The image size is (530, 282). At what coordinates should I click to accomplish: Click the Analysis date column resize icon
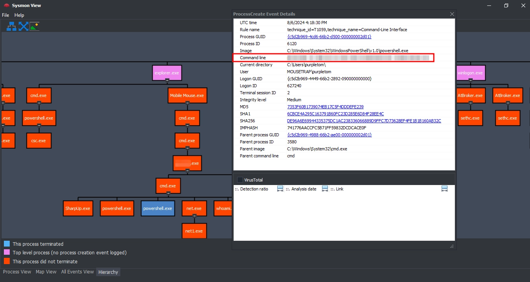point(325,189)
